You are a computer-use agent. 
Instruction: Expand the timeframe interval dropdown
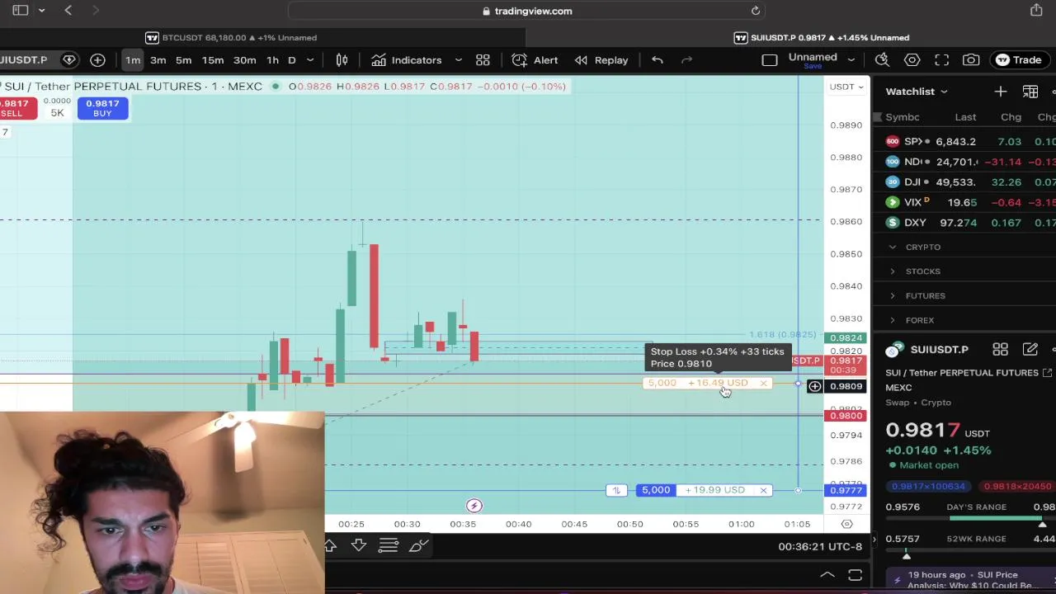click(x=310, y=60)
